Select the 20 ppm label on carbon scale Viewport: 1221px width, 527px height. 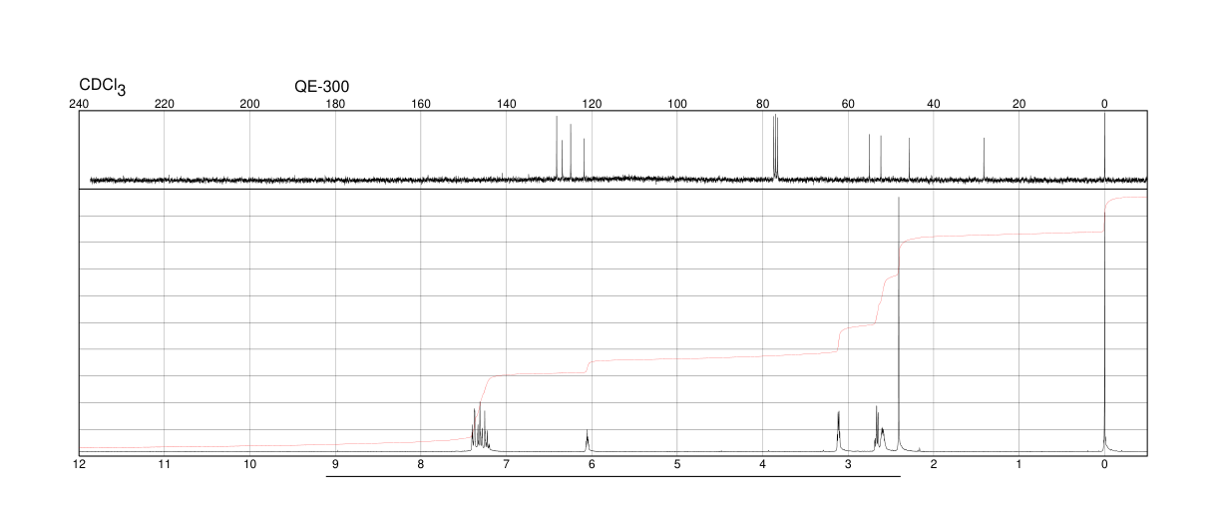[1018, 104]
